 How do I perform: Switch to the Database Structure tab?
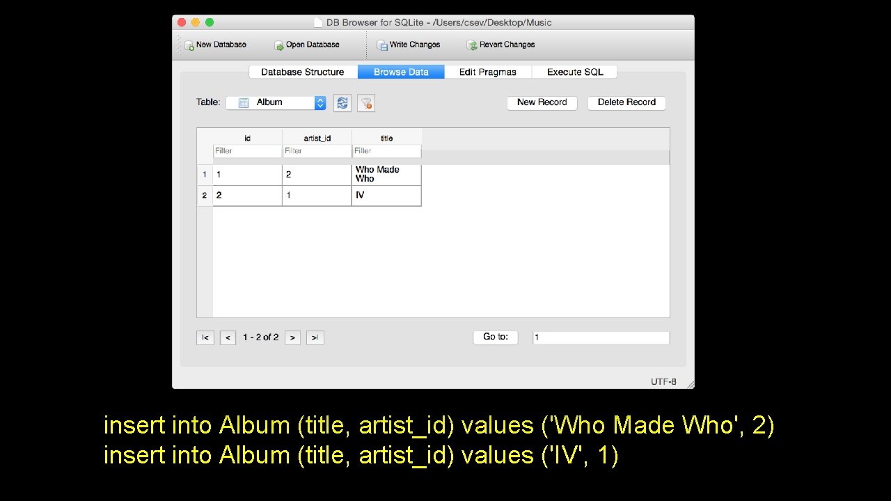(x=303, y=72)
